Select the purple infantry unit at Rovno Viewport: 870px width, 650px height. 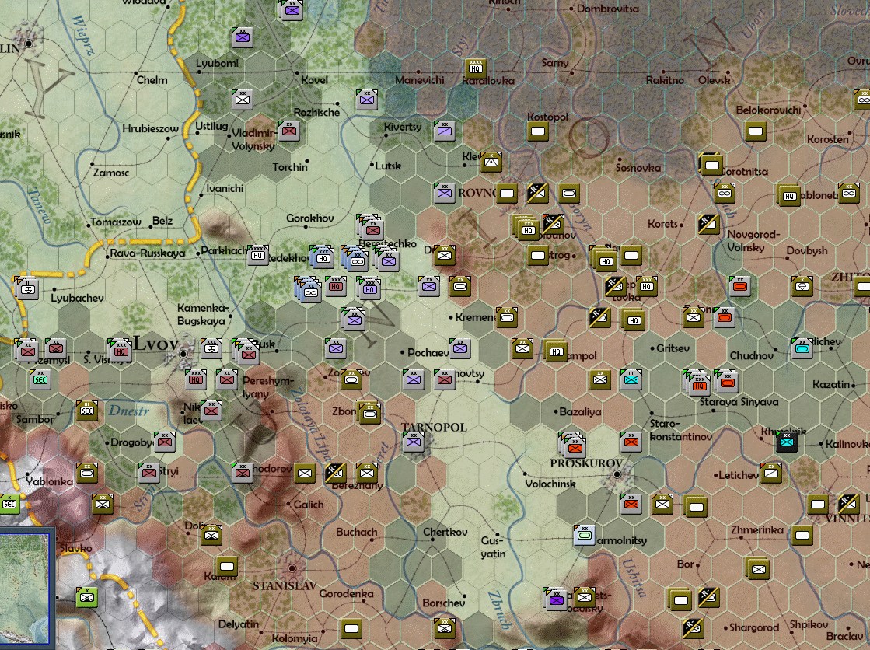coord(445,193)
